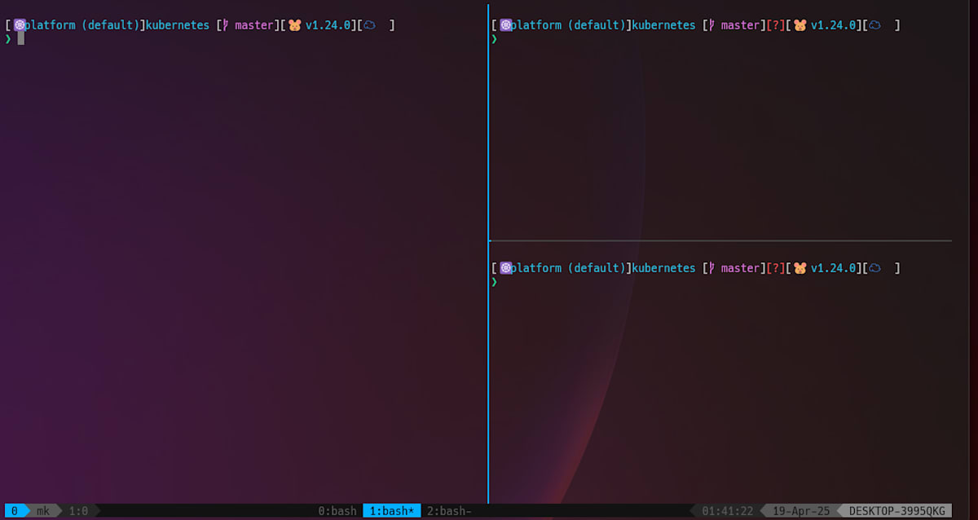Switch to the 2:bash window tab
Image resolution: width=978 pixels, height=520 pixels.
(449, 511)
